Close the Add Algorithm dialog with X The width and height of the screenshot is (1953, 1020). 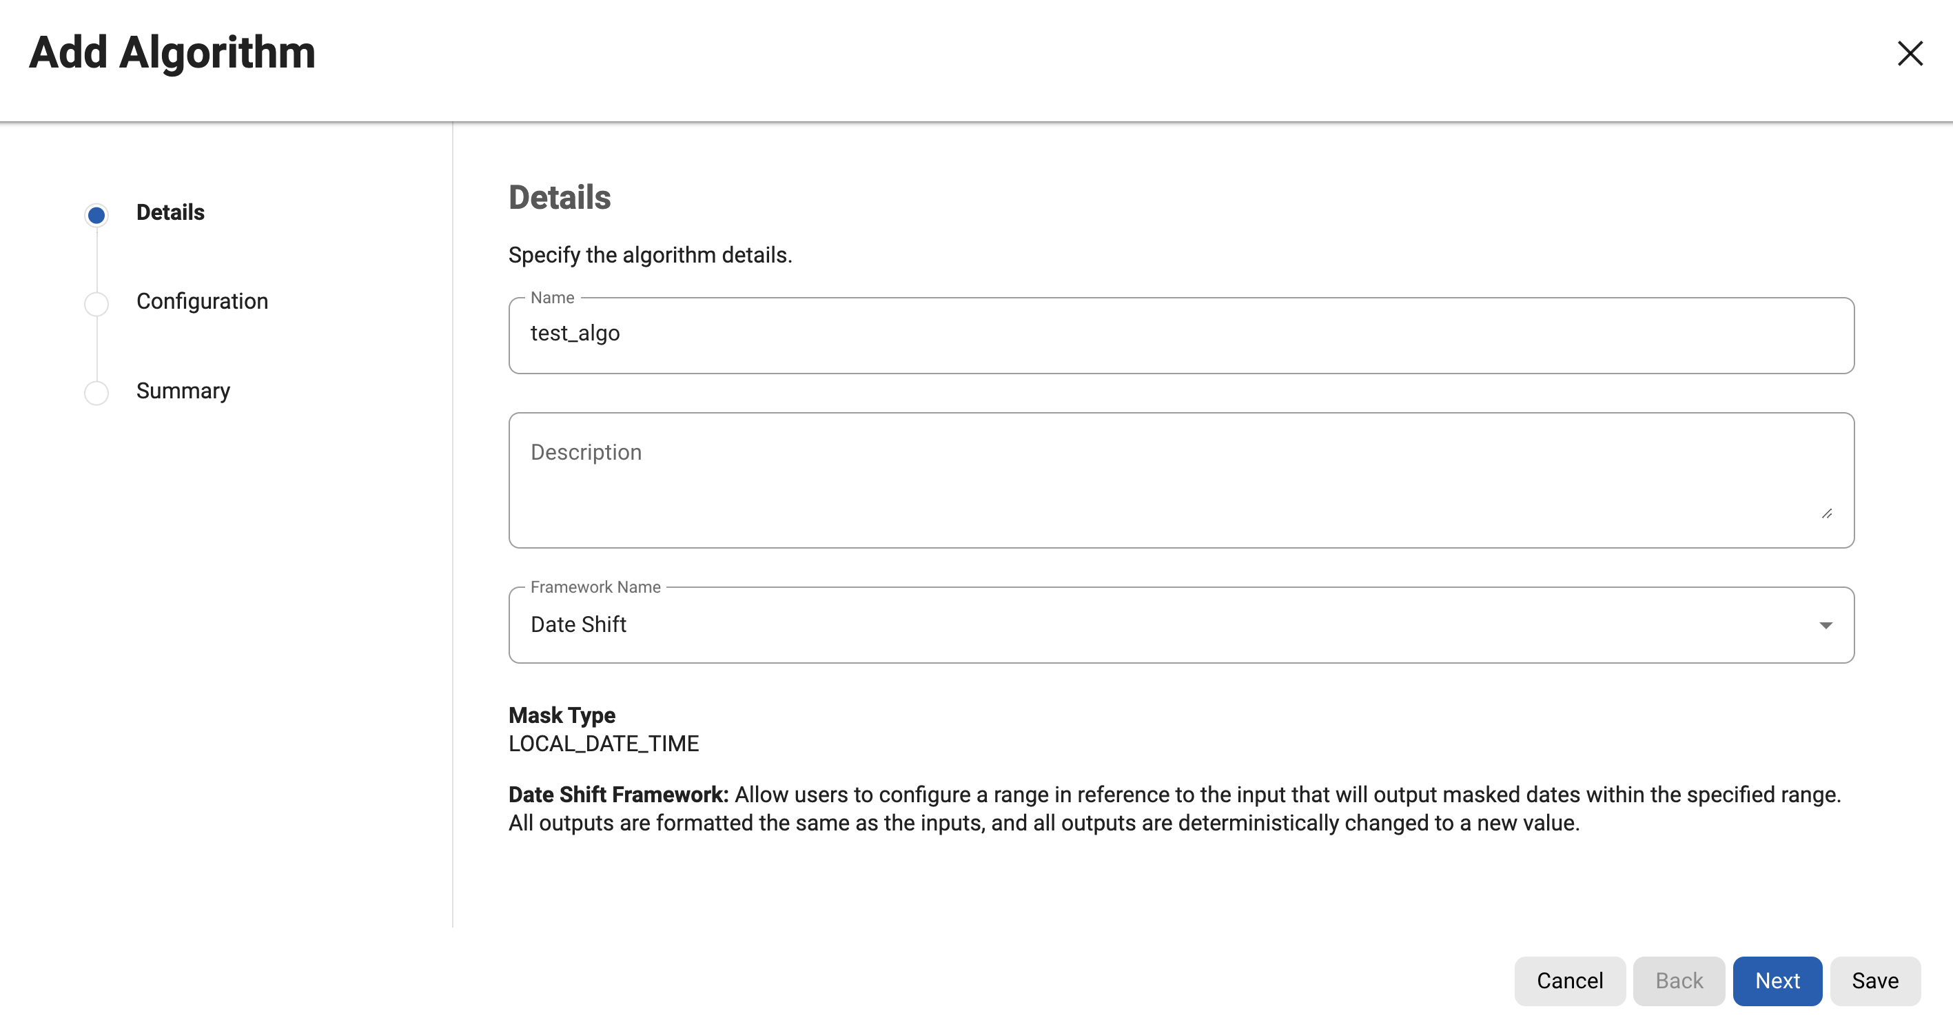(x=1910, y=53)
